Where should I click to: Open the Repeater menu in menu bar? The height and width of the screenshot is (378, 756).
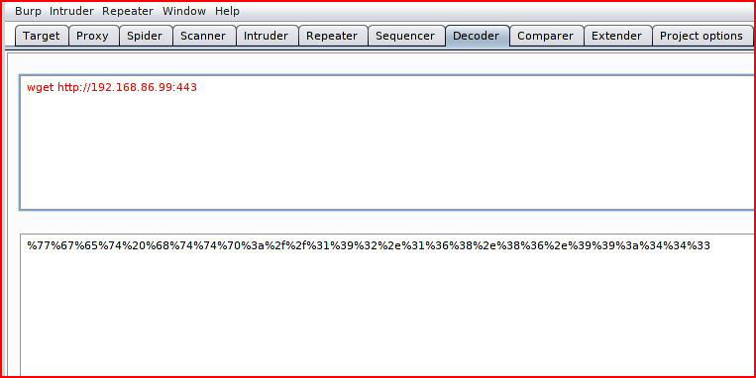click(x=128, y=11)
